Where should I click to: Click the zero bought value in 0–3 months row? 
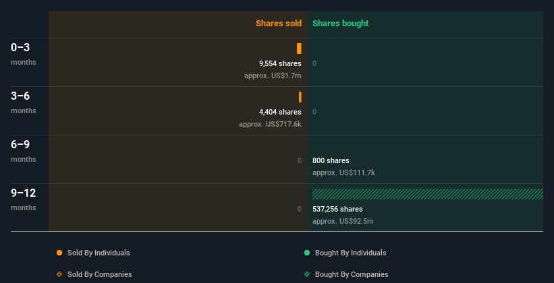coord(314,63)
